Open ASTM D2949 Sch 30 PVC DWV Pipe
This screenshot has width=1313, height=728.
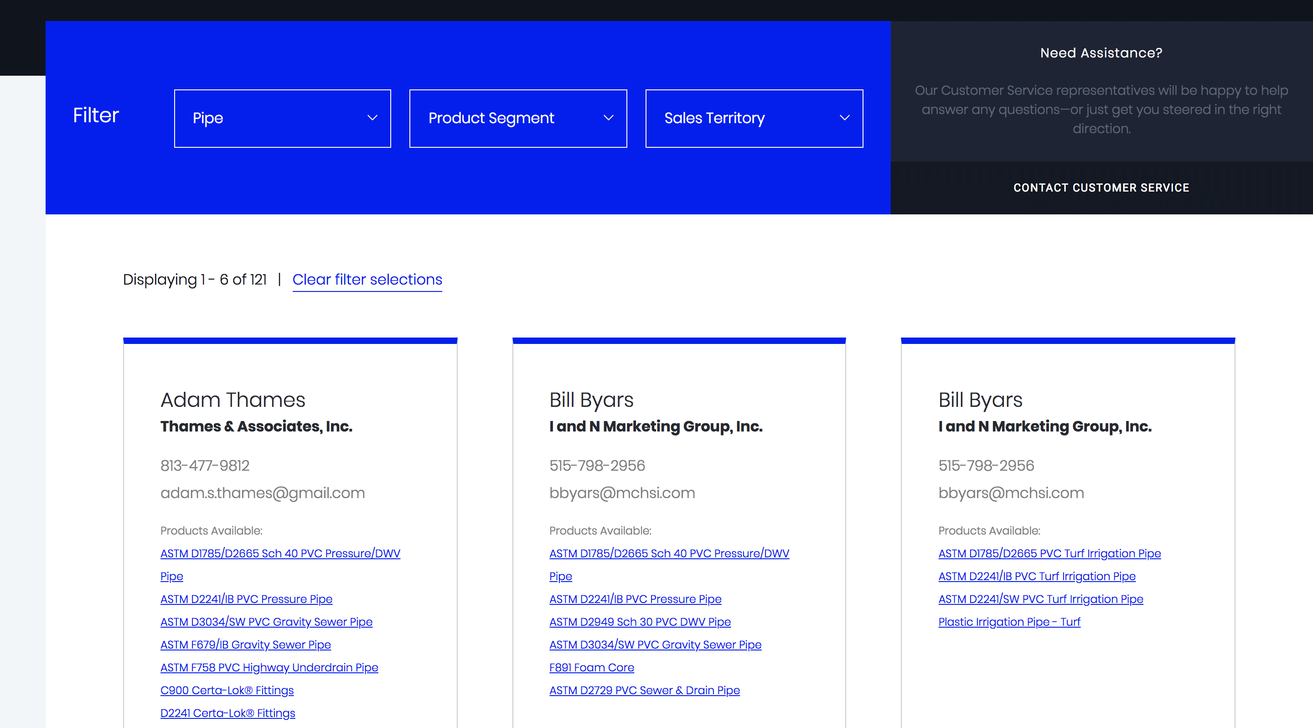coord(640,622)
